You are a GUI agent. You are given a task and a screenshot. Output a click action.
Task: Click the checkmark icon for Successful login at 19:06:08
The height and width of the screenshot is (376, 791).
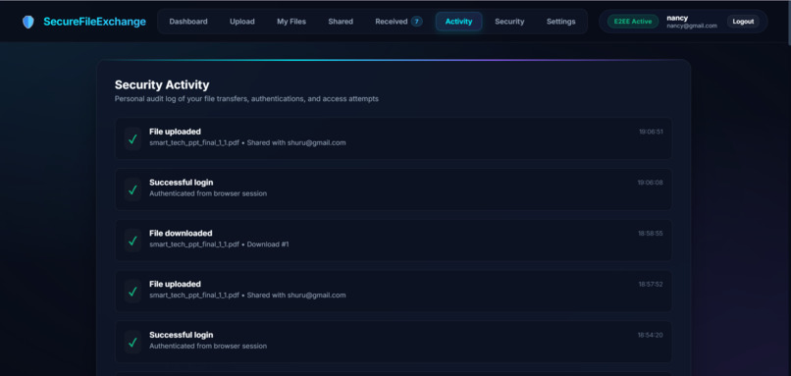pos(132,189)
